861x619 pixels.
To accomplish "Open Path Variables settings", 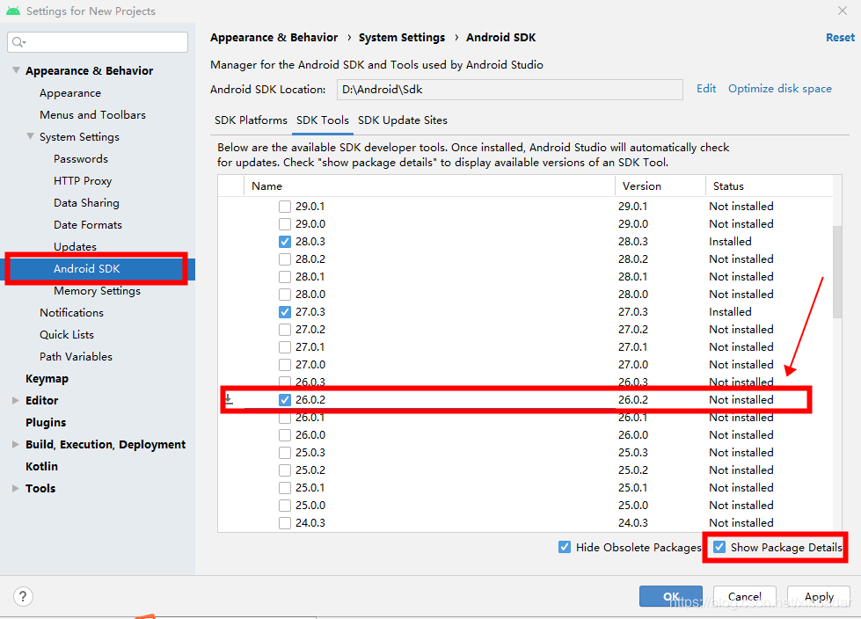I will pyautogui.click(x=76, y=357).
